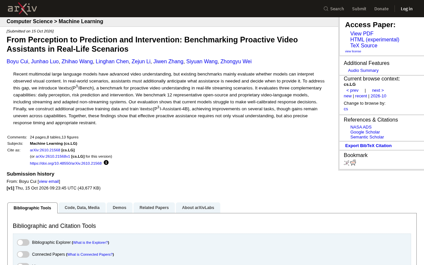Enable the Connected Papers toggle

pyautogui.click(x=23, y=254)
